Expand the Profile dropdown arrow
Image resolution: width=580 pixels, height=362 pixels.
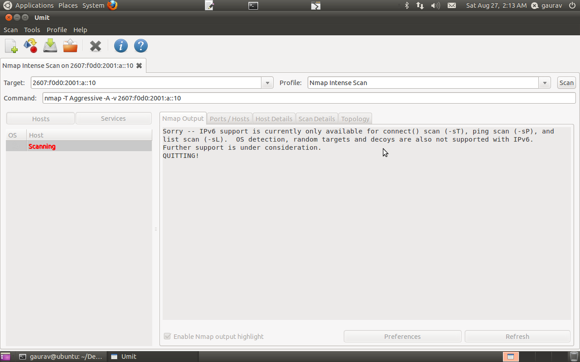pyautogui.click(x=545, y=83)
